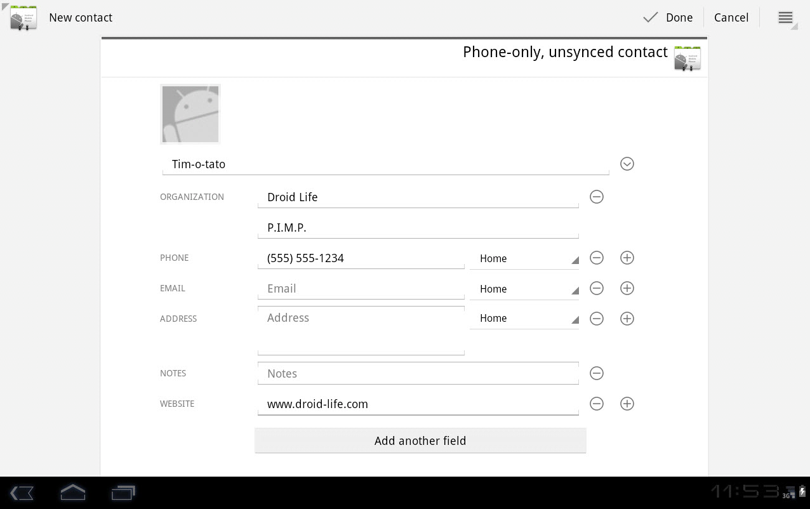
Task: Remove the Organization field with minus icon
Action: pyautogui.click(x=596, y=197)
